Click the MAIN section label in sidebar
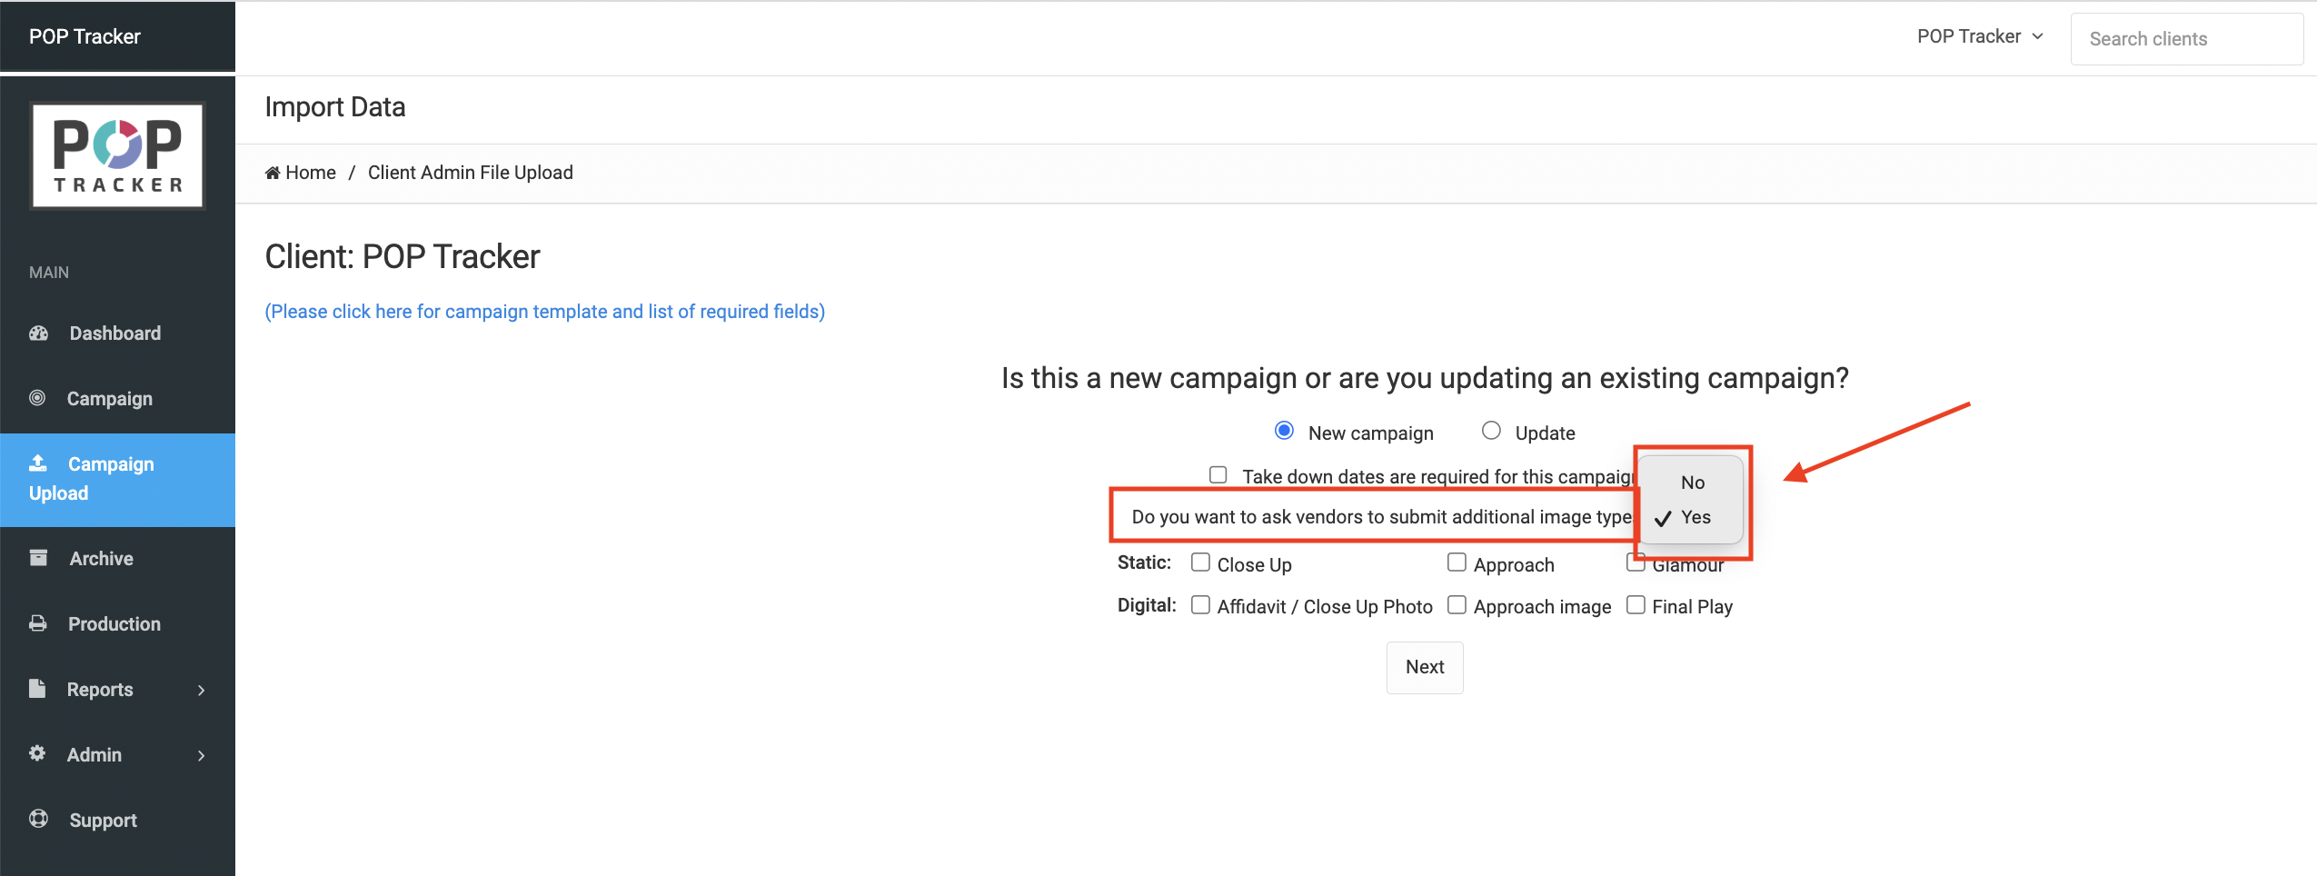 (x=49, y=273)
